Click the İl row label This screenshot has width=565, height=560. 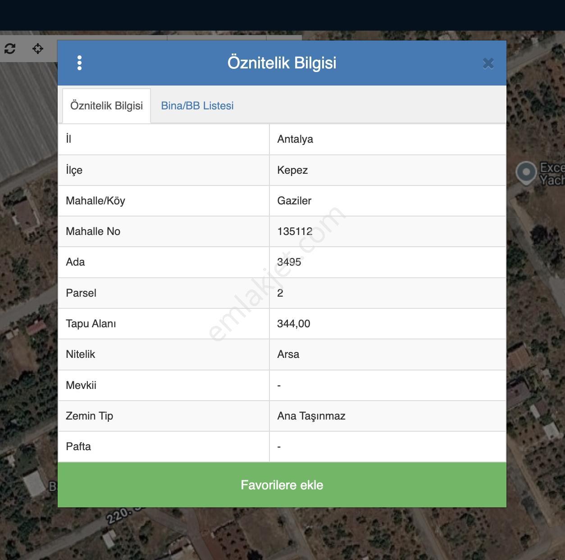[68, 139]
